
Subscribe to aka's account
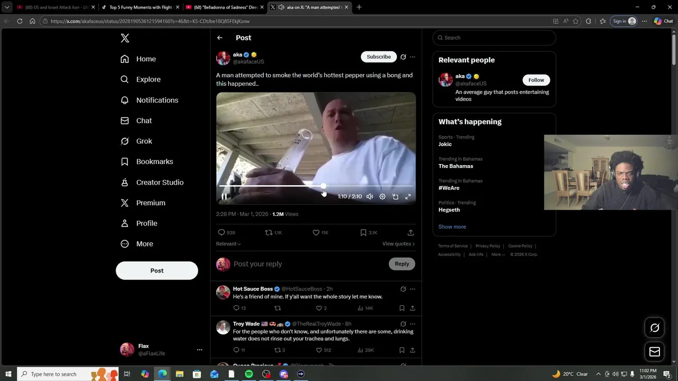click(x=379, y=57)
